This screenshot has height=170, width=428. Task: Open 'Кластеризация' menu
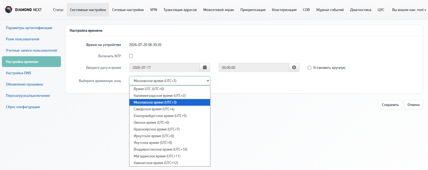pos(284,10)
